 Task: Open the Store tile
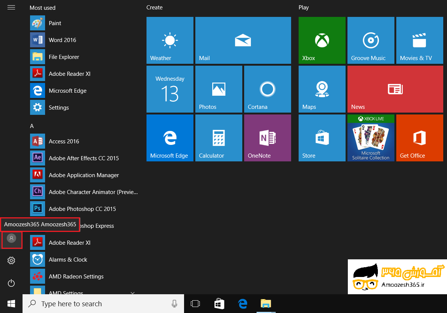[x=322, y=138]
